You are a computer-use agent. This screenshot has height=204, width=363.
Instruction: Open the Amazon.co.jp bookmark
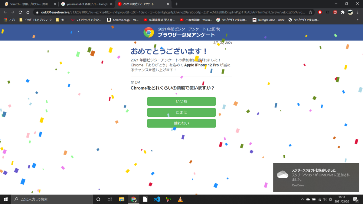coord(123,20)
